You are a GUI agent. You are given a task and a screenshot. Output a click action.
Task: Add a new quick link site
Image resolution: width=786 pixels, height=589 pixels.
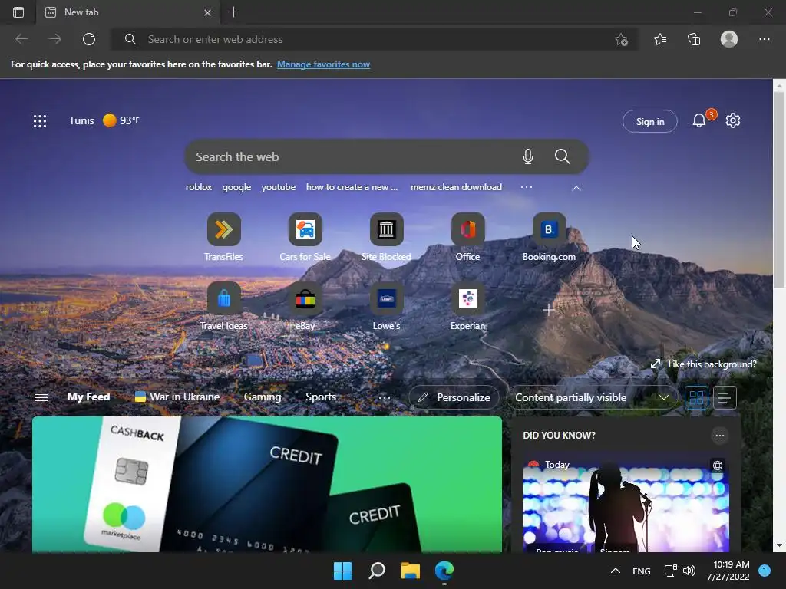[548, 310]
